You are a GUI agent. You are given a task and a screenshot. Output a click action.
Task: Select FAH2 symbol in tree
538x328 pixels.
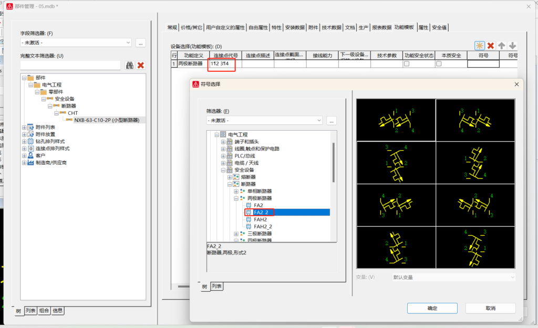(x=261, y=219)
